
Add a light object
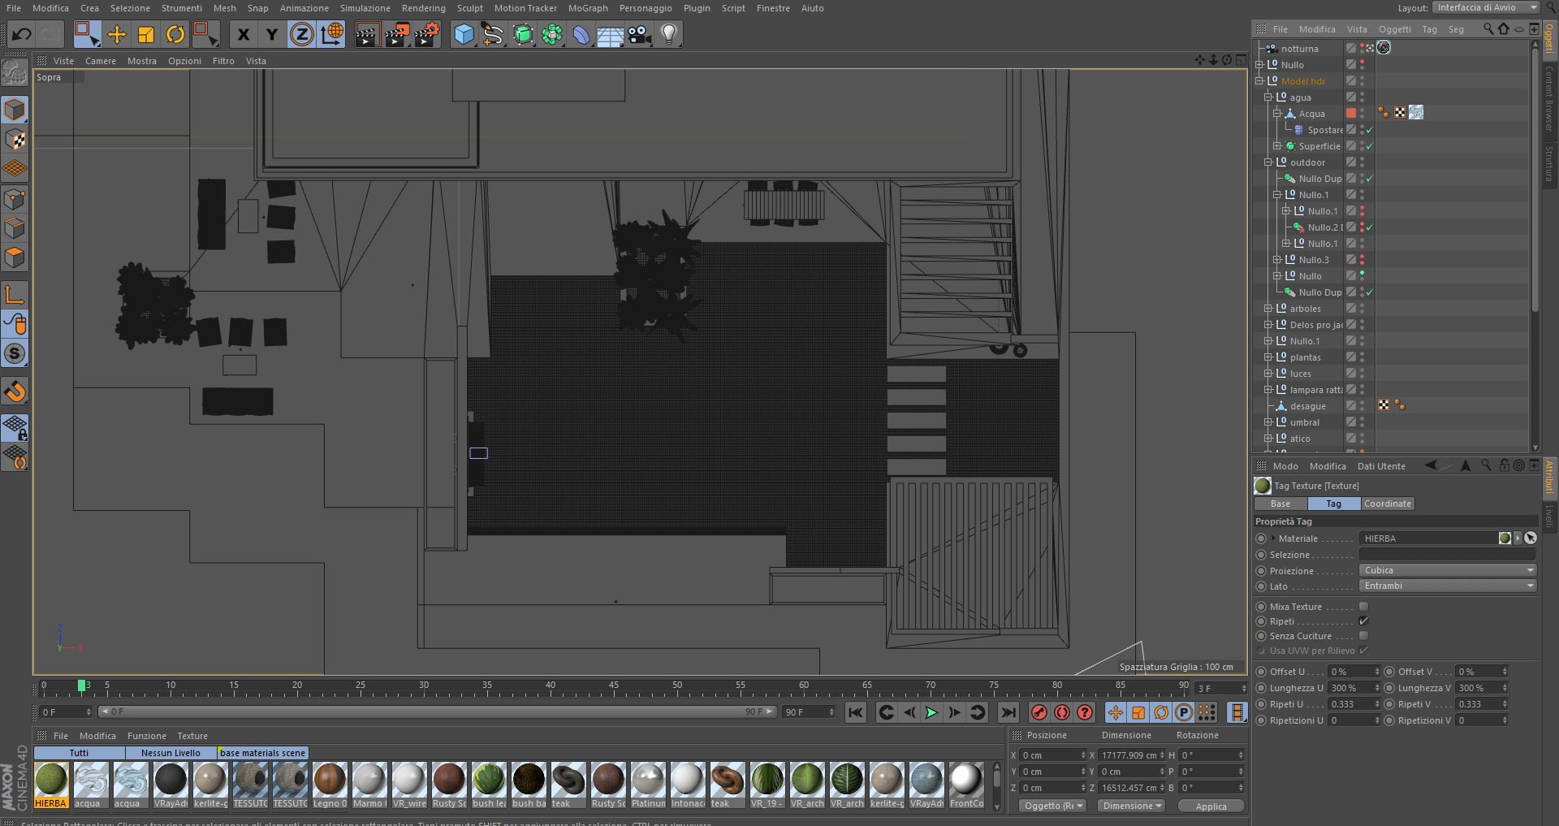[669, 34]
